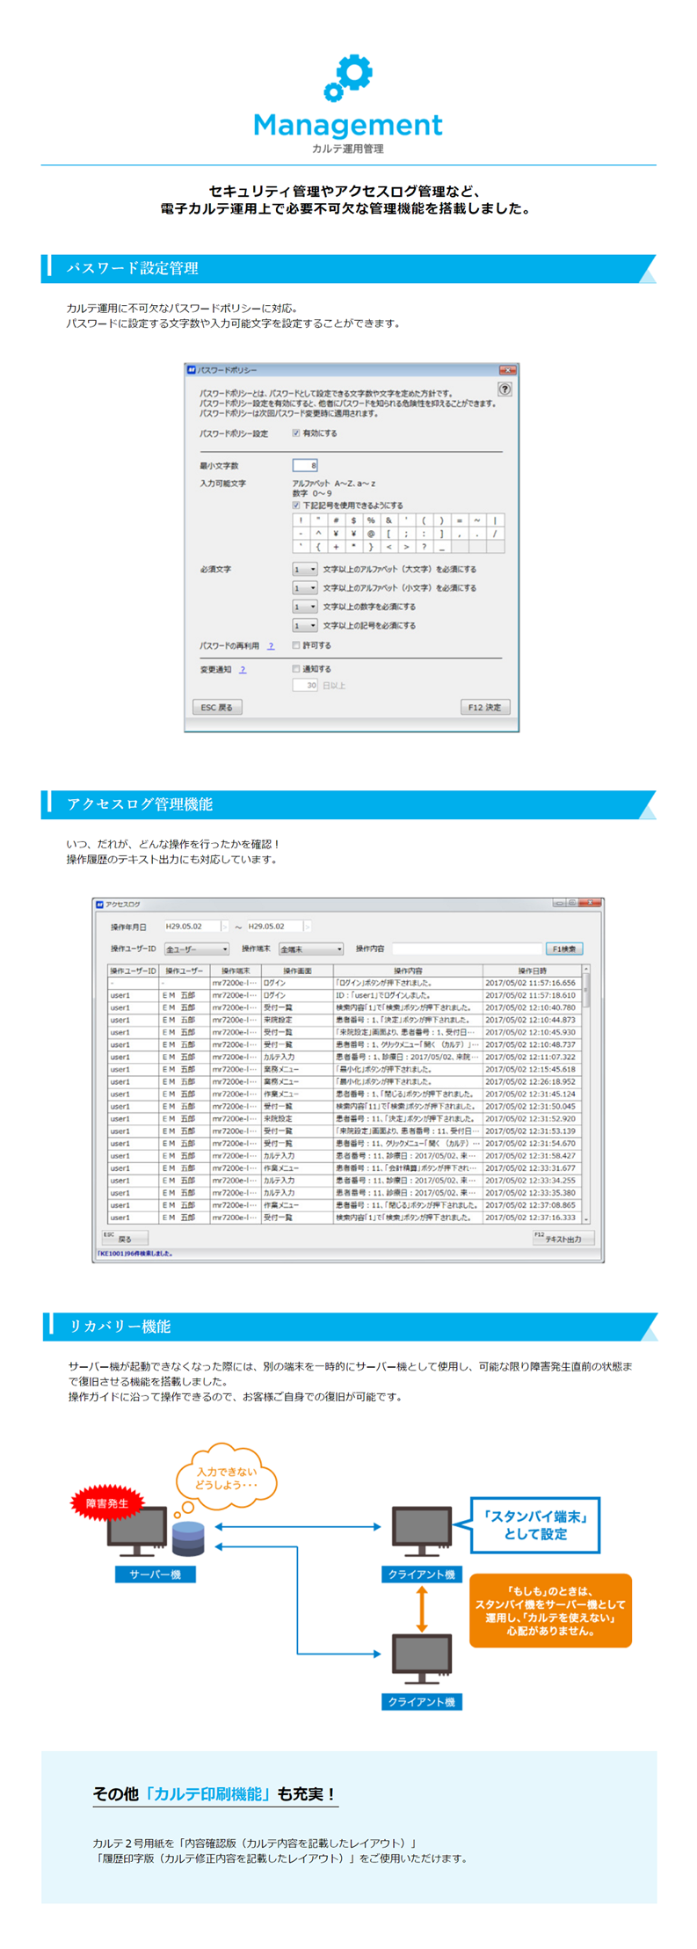Click the 30 days notification field
This screenshot has height=1949, width=697.
click(x=305, y=685)
